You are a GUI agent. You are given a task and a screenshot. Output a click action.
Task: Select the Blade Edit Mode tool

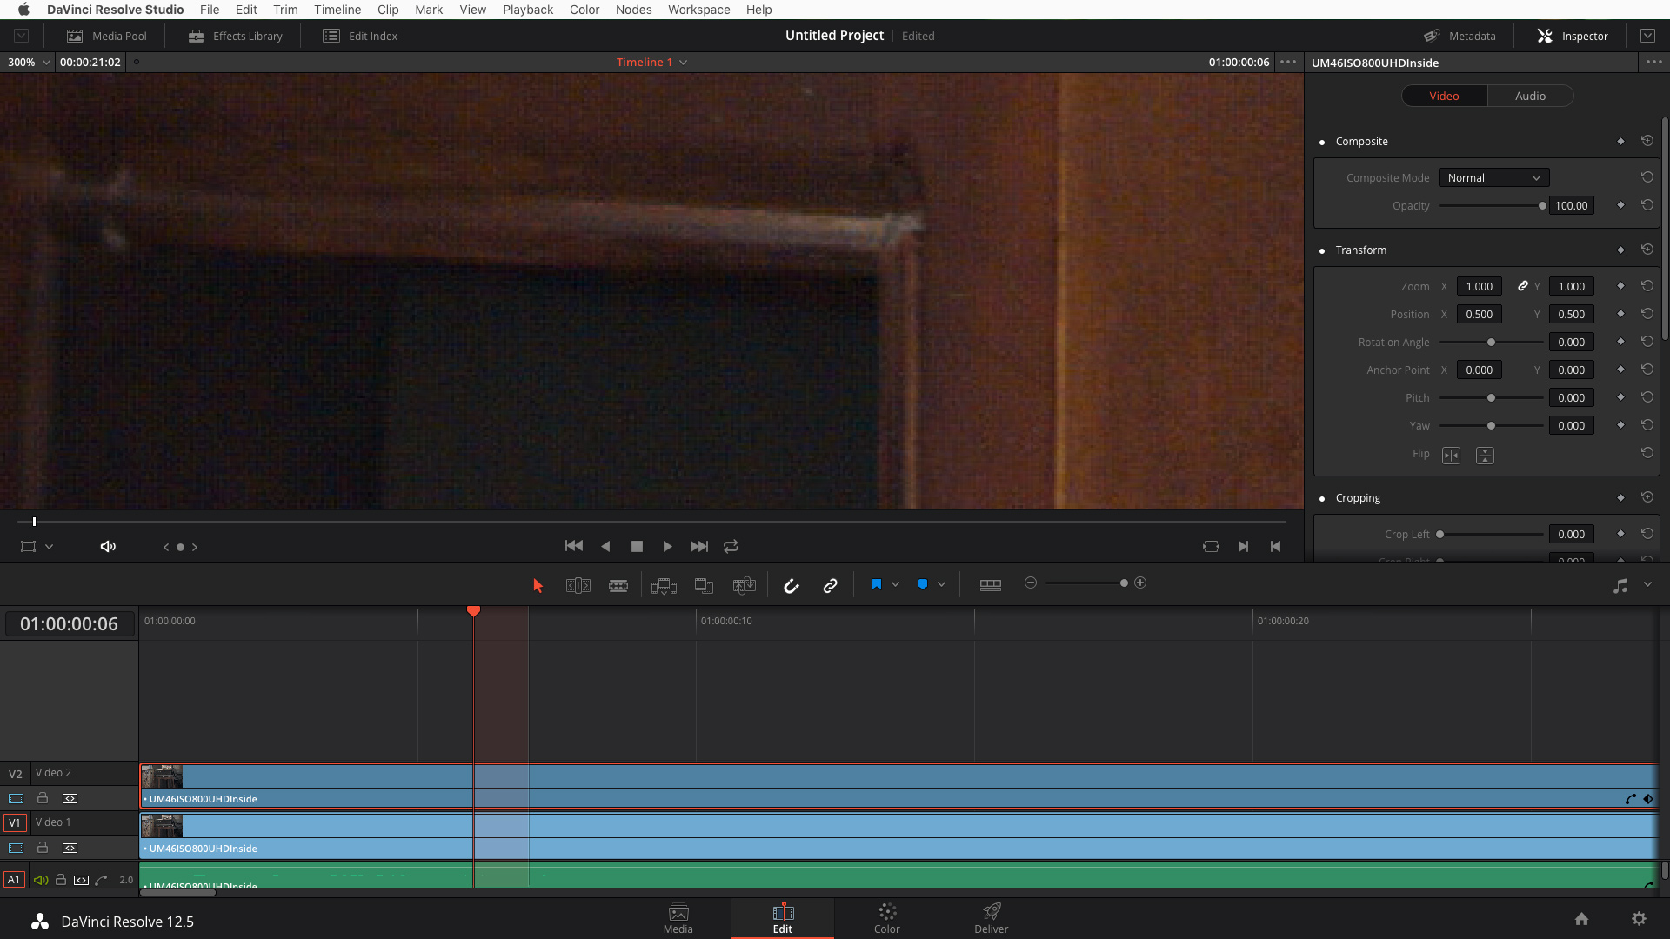pos(618,585)
